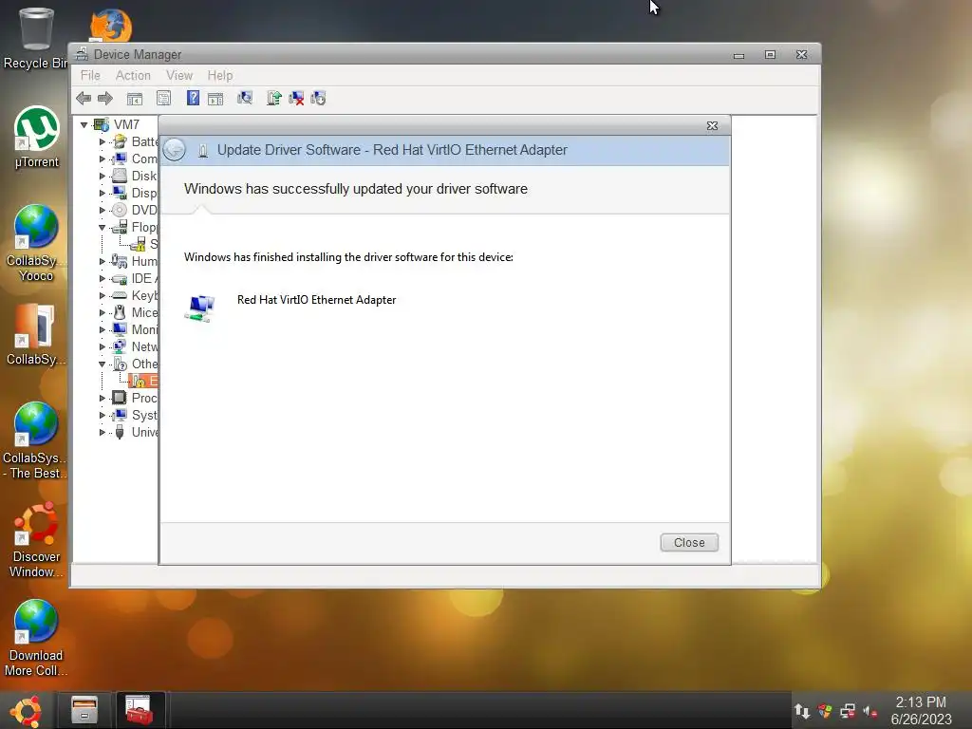The image size is (972, 729).
Task: Click the Forward arrow toolbar icon in Device Manager
Action: point(105,98)
